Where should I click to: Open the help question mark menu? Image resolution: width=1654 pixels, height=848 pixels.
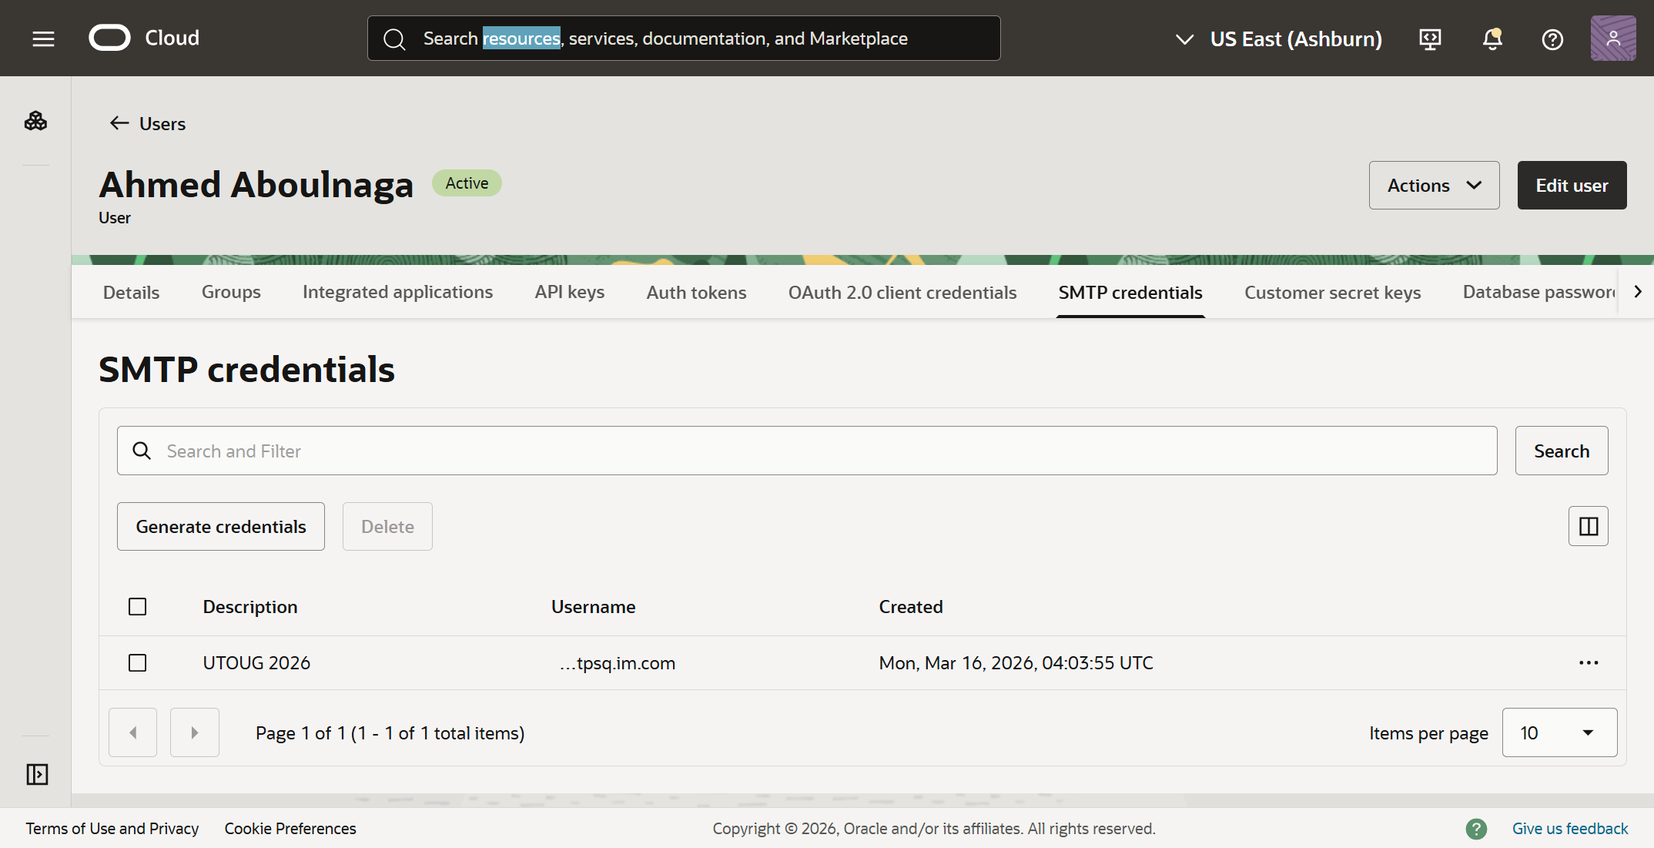pos(1552,39)
